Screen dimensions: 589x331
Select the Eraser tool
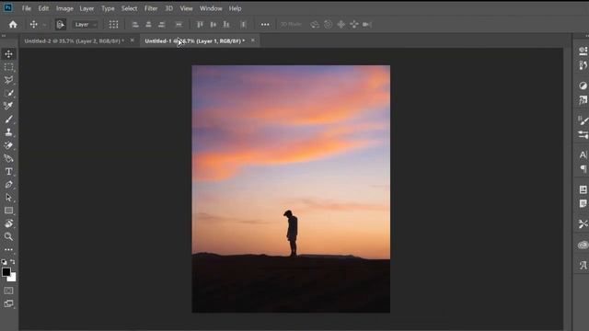click(8, 145)
